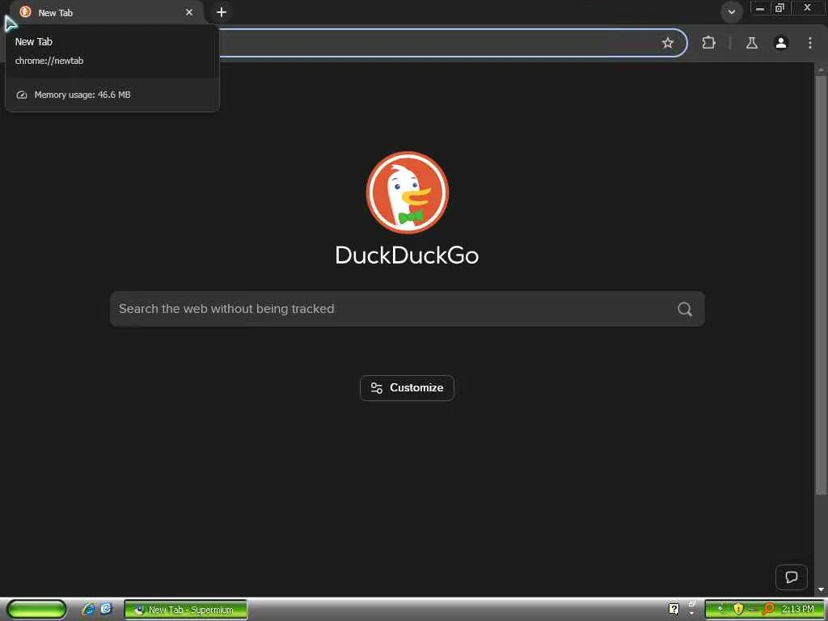Click the Memory usage: 46.6 MB entry
The width and height of the screenshot is (828, 621).
point(112,95)
